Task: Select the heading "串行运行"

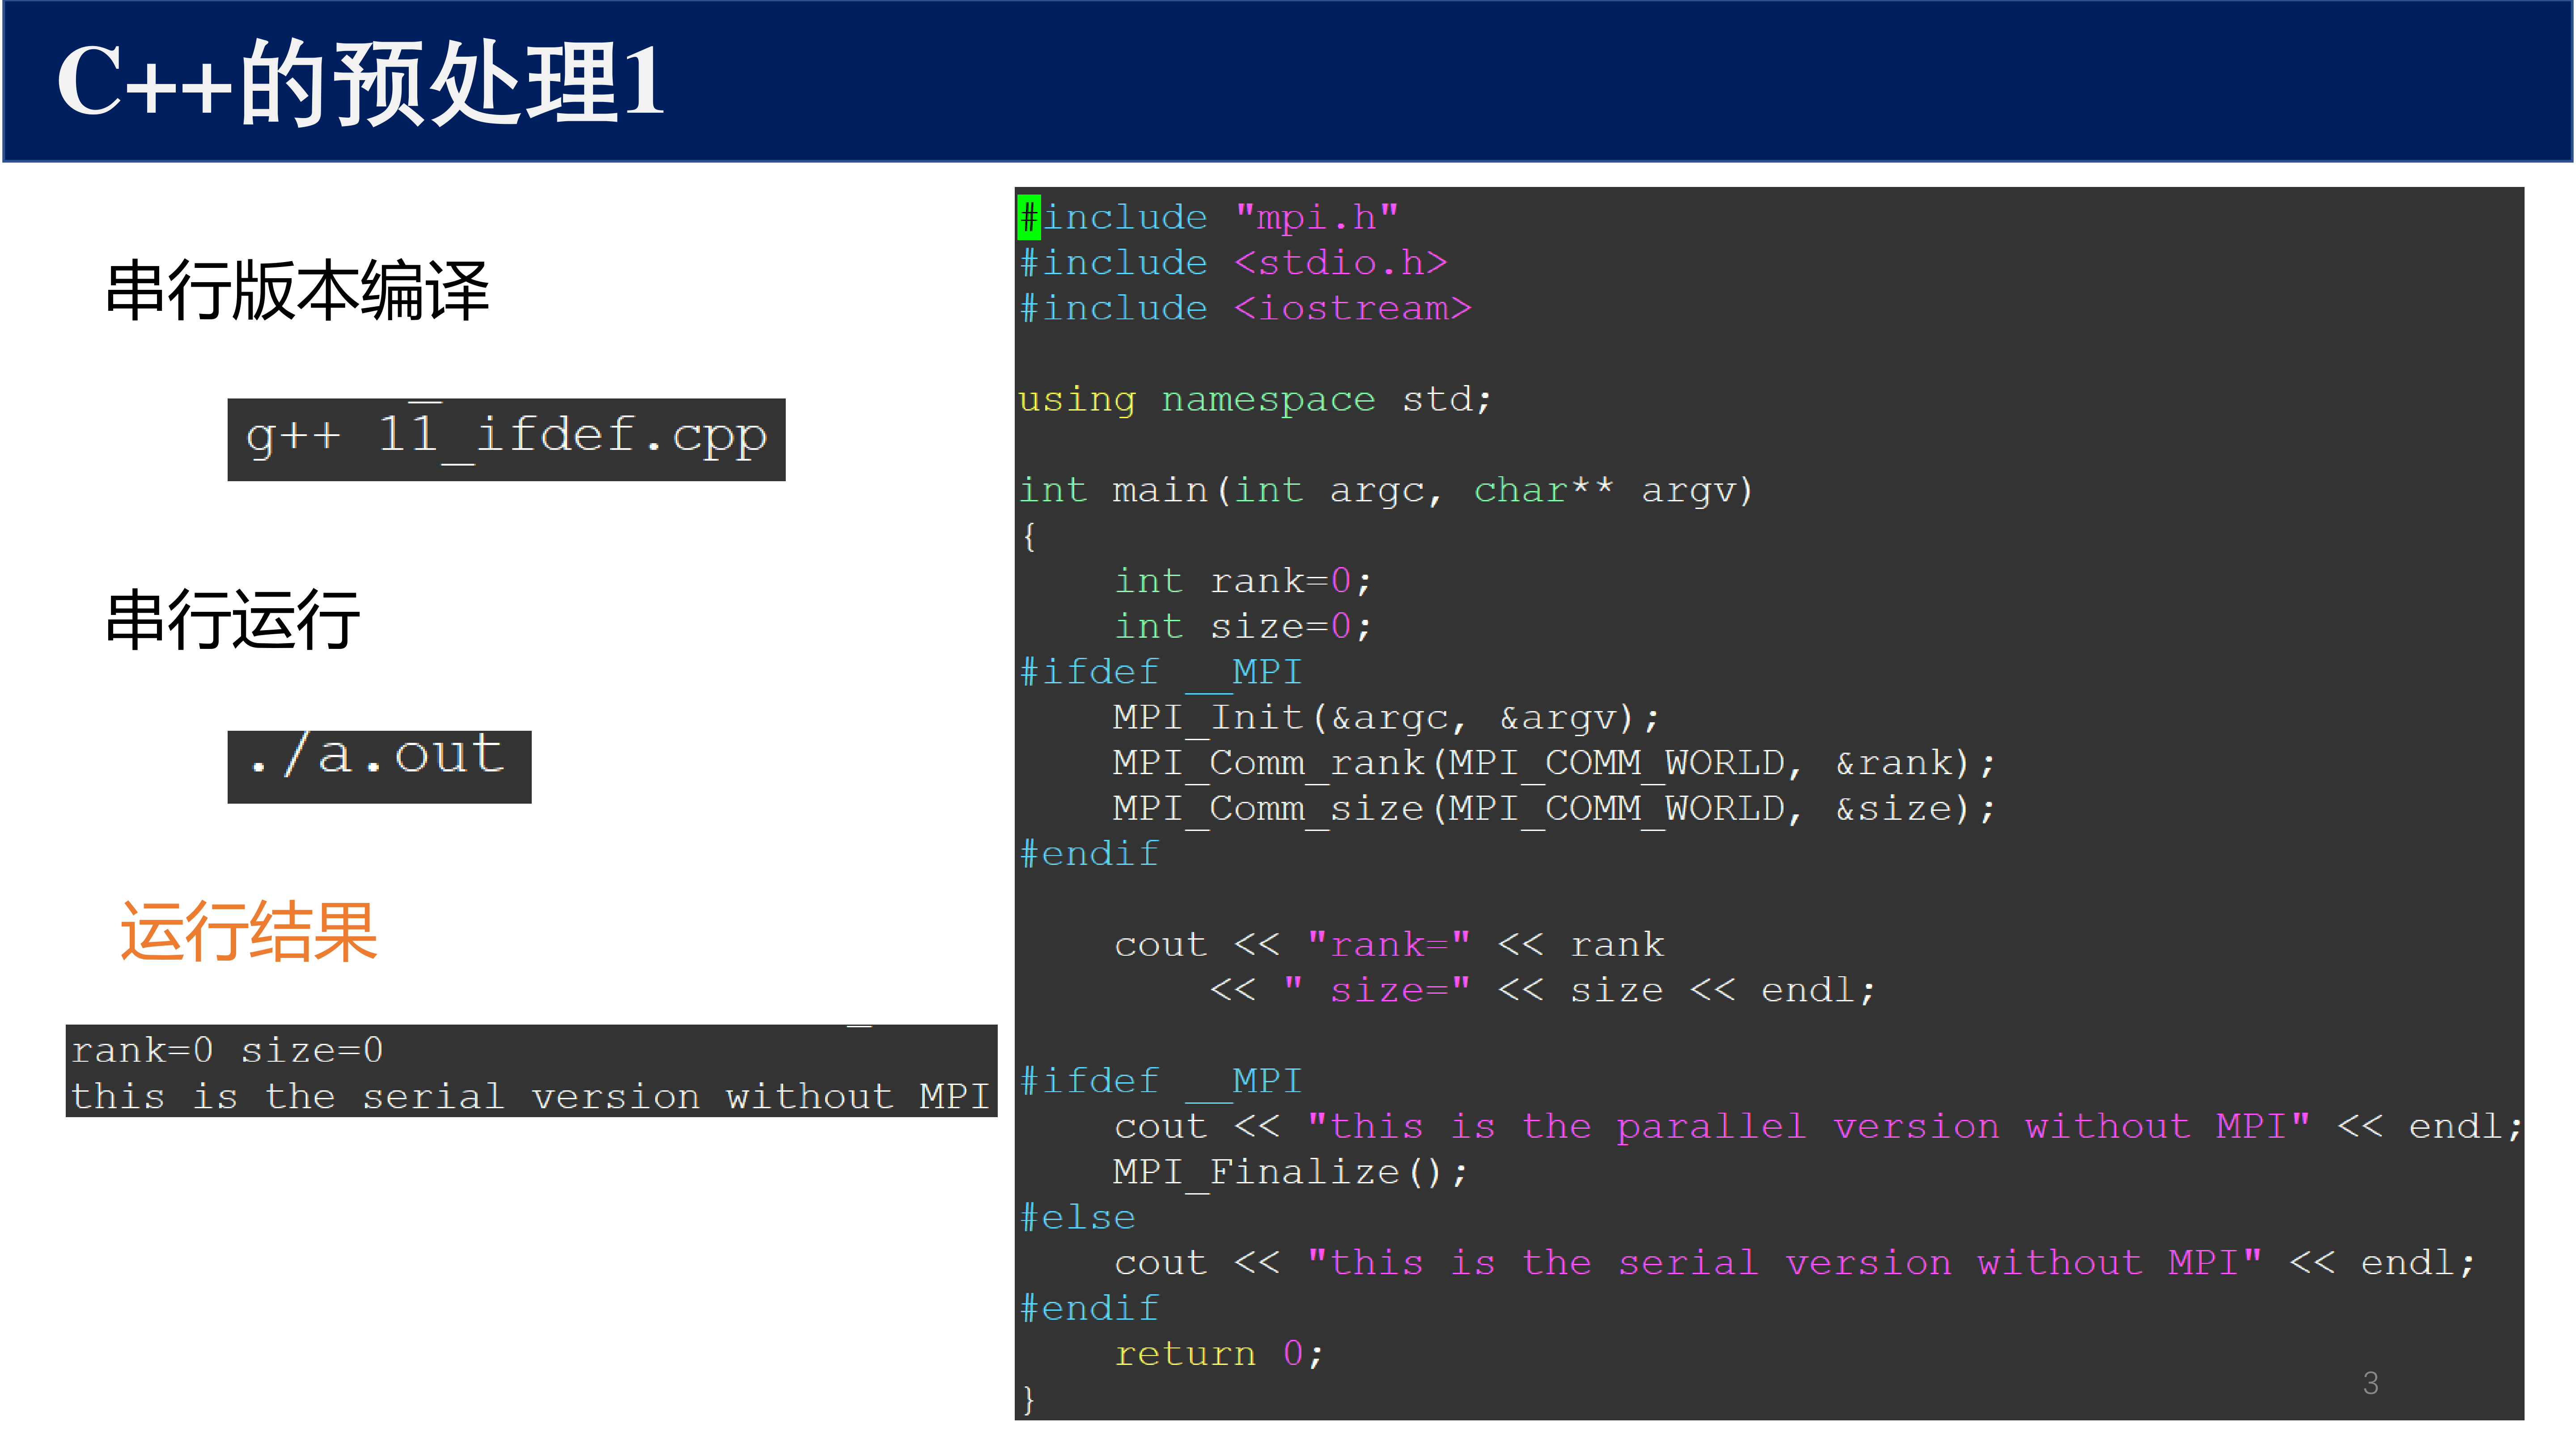Action: pos(233,620)
